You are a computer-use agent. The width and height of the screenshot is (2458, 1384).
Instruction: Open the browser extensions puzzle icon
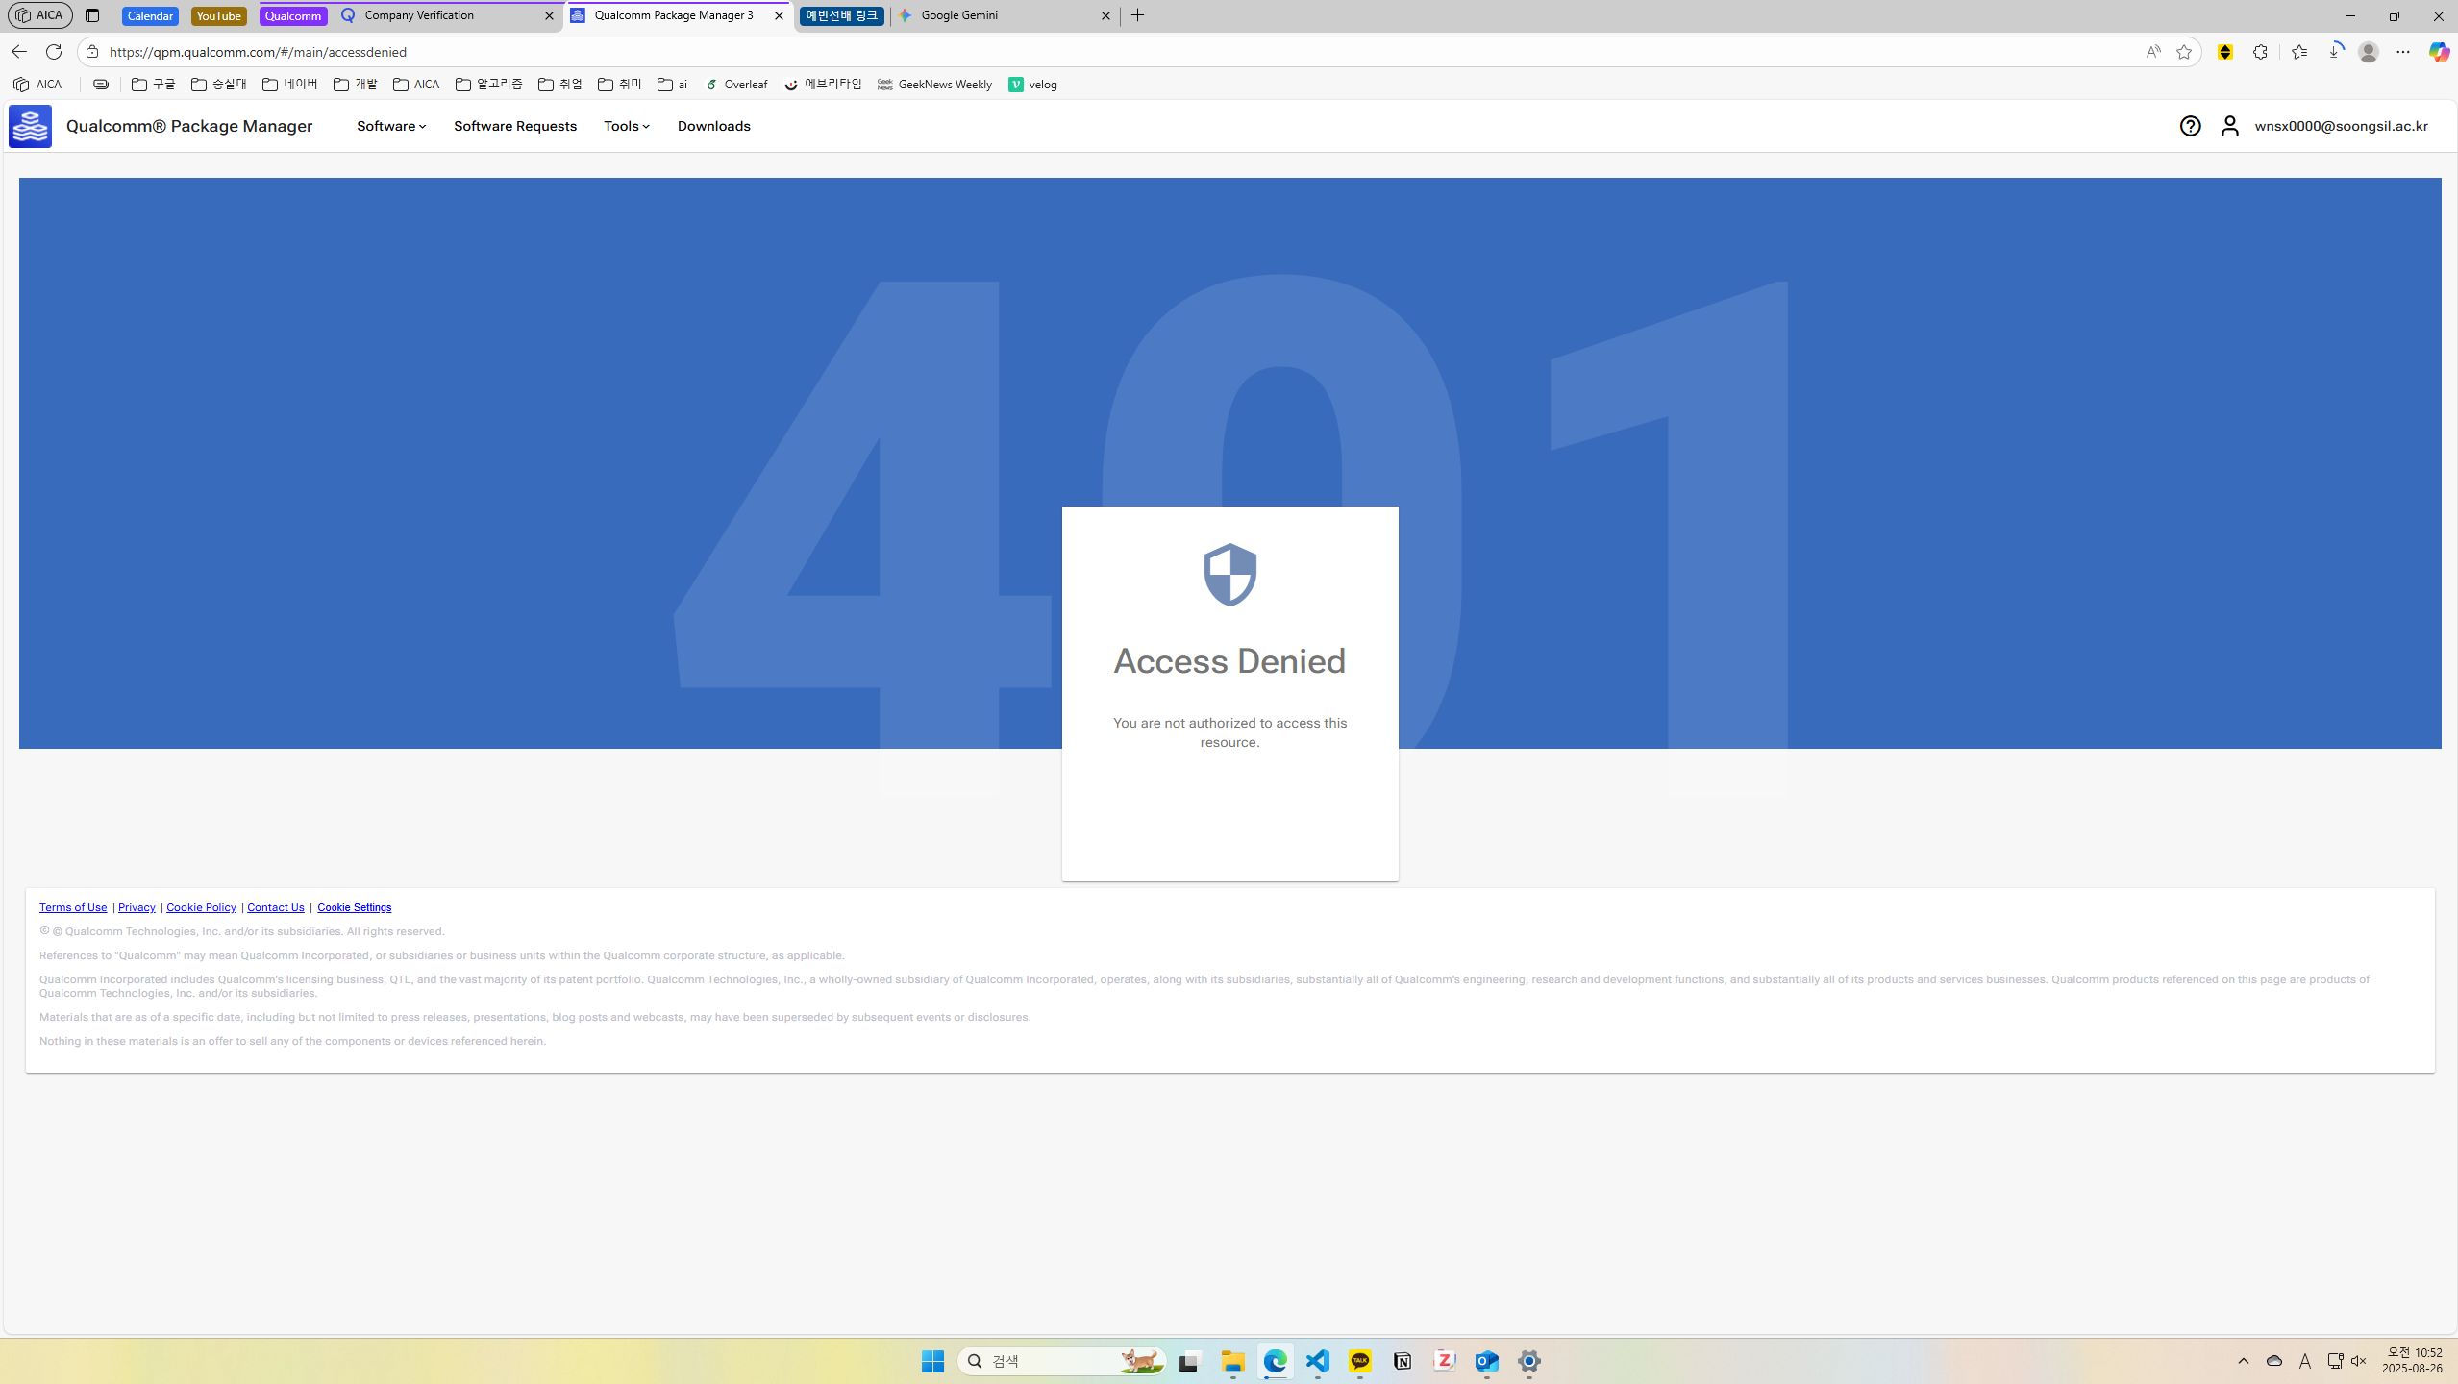2259,52
